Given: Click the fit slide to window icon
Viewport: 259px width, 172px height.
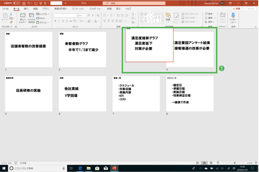Looking at the screenshot, I should 256,163.
